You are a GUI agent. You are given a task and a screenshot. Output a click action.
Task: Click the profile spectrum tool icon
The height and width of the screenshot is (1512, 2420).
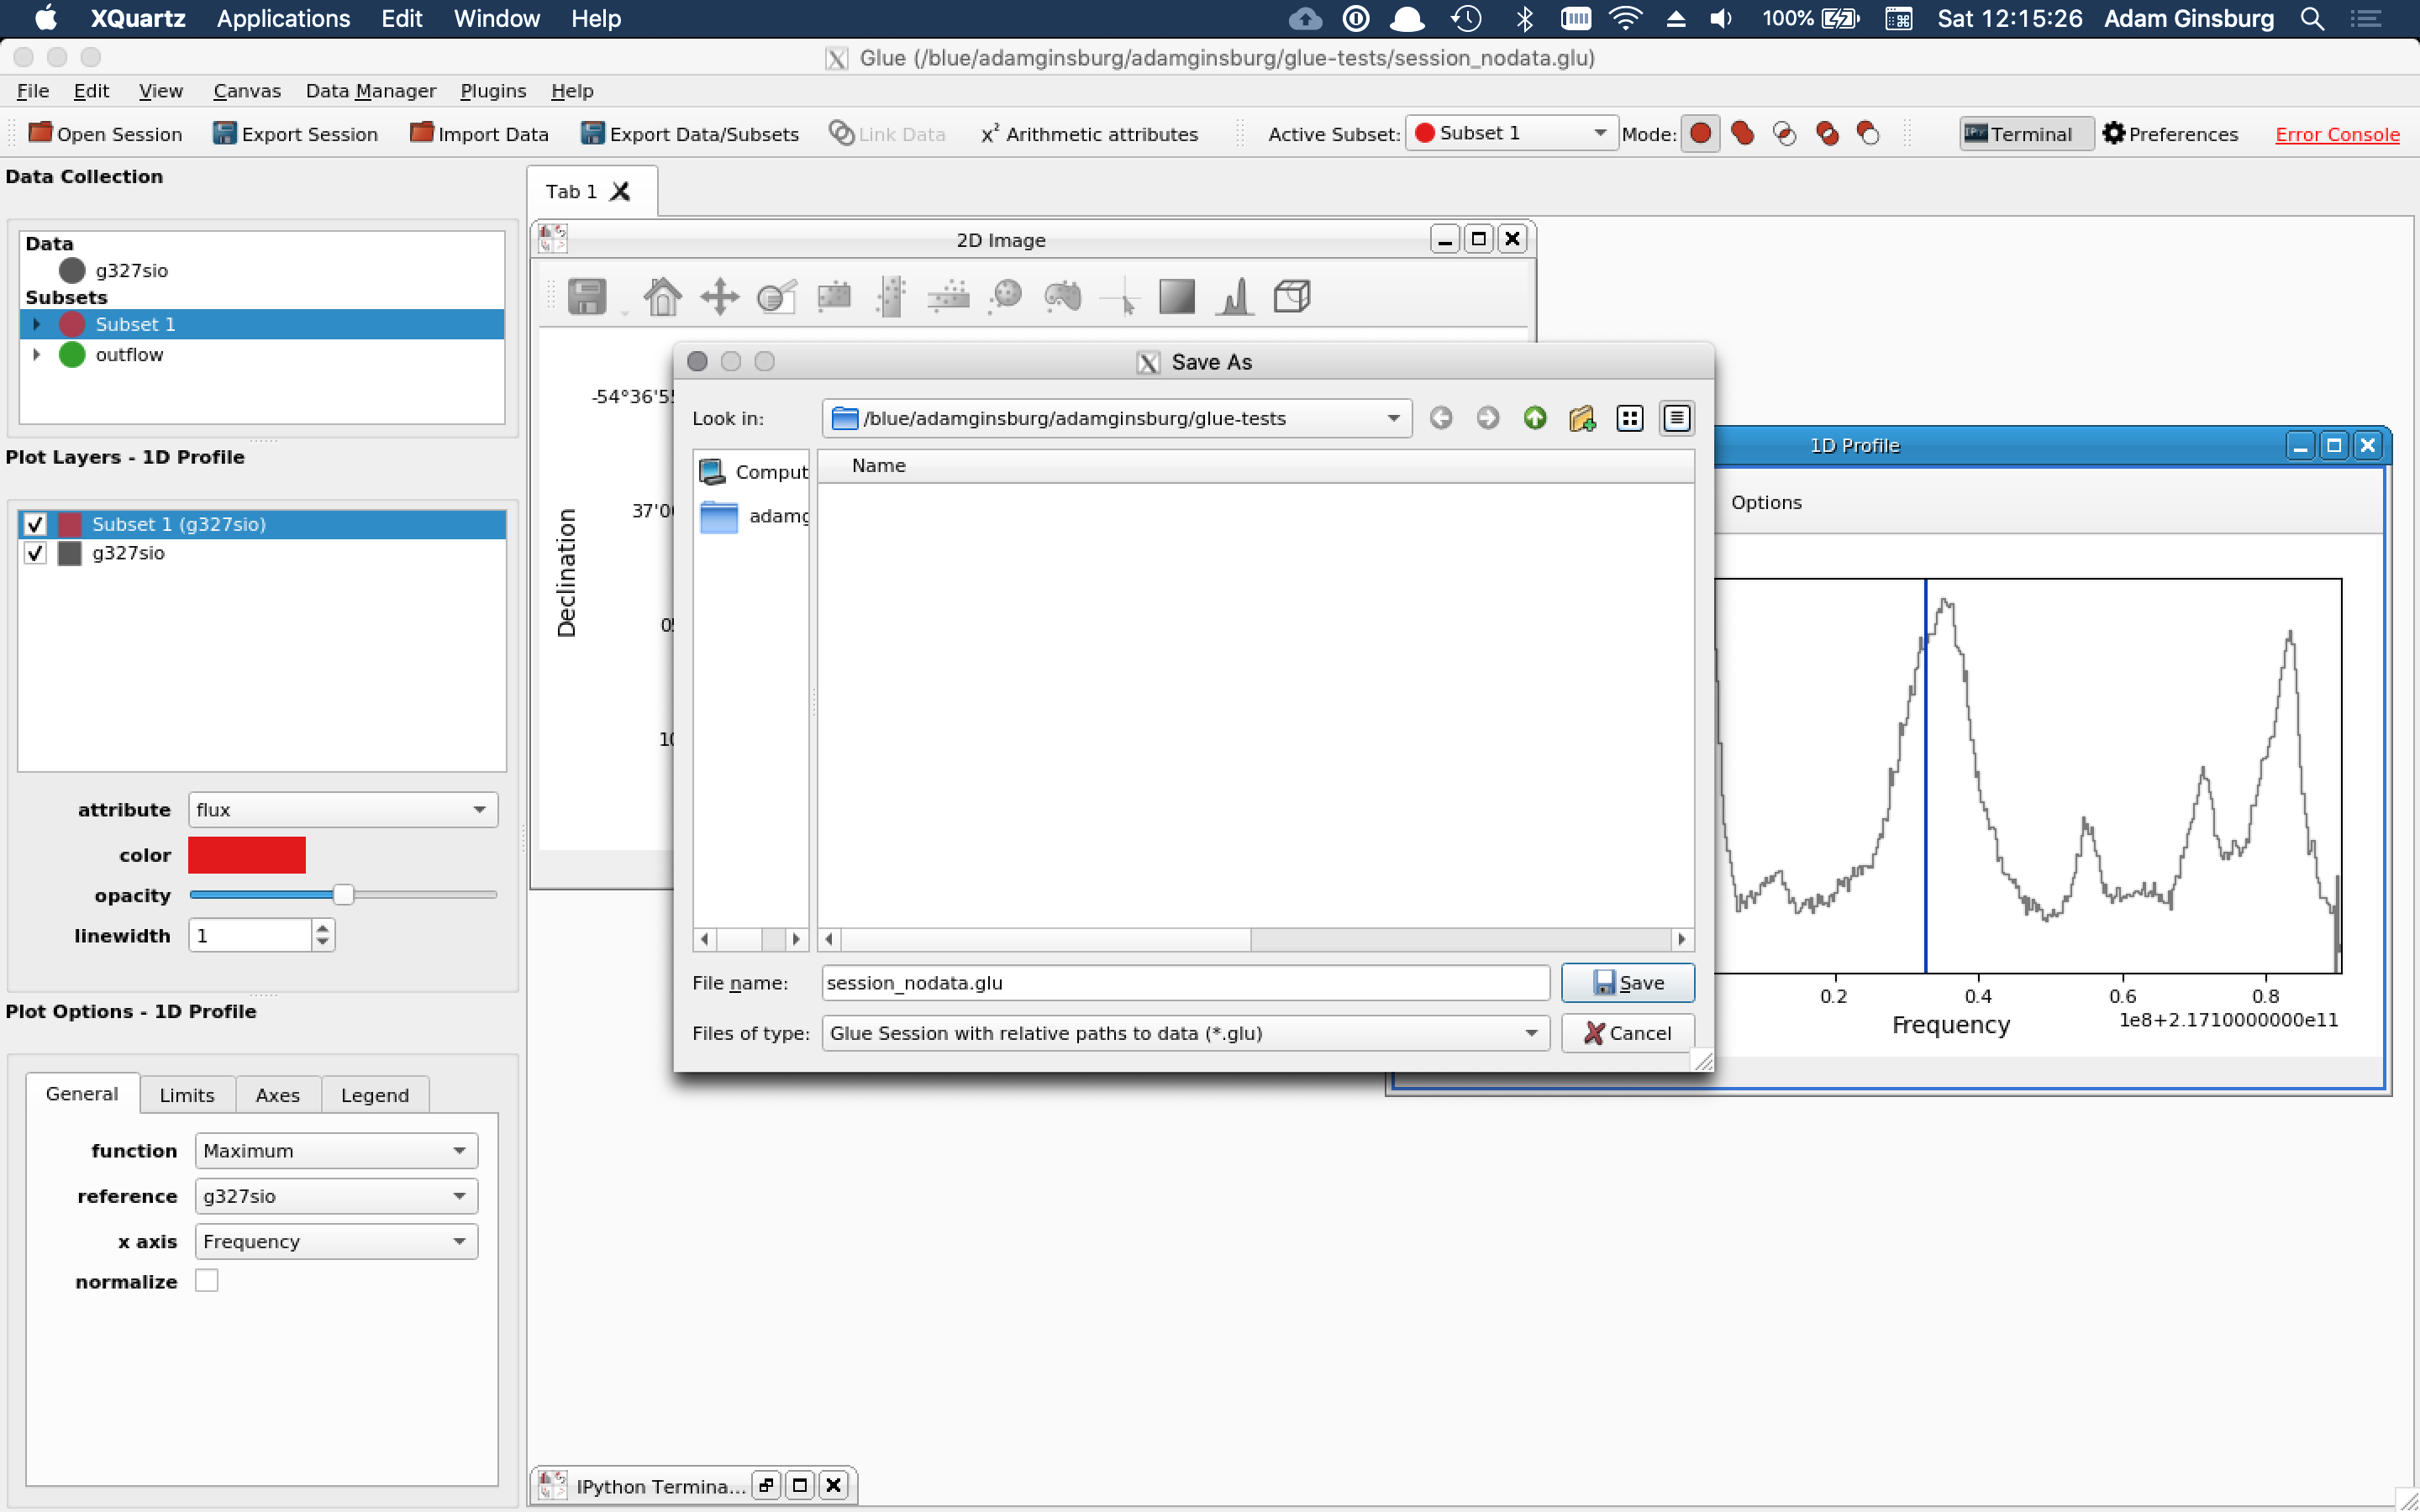[x=1235, y=297]
